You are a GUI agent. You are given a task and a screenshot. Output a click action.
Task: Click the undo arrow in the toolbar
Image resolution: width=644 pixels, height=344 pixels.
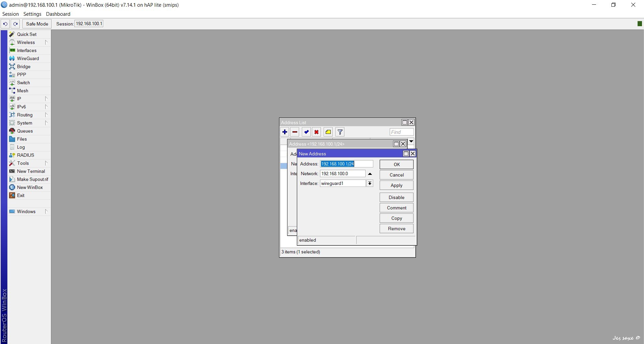[x=5, y=24]
